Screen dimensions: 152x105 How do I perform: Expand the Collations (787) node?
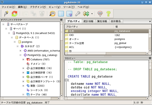tap(23, 59)
